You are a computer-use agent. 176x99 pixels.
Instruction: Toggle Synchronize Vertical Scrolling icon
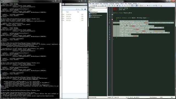pyautogui.click(x=127, y=5)
